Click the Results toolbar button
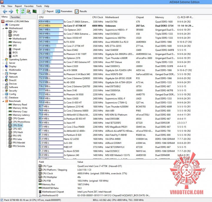The width and height of the screenshot is (212, 202). pyautogui.click(x=81, y=12)
